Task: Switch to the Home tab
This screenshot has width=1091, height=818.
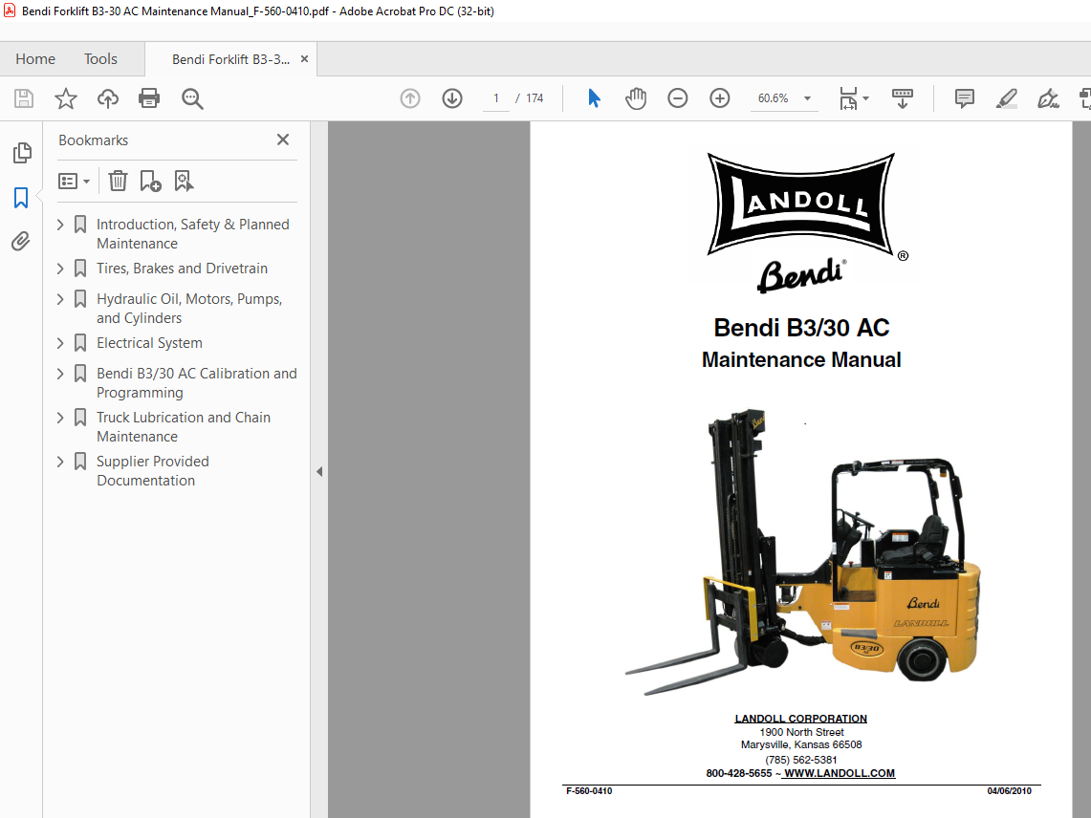Action: point(35,59)
